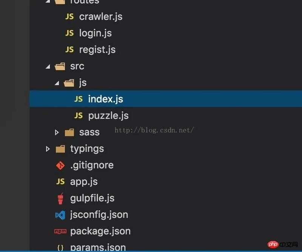This screenshot has height=252, width=302.
Task: Click the npm icon beside package.json
Action: click(60, 231)
